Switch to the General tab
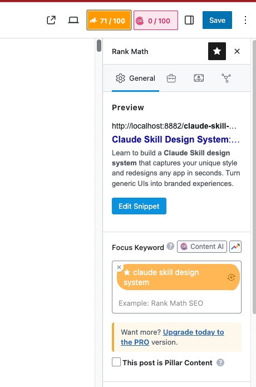This screenshot has height=387, width=256. pos(135,79)
